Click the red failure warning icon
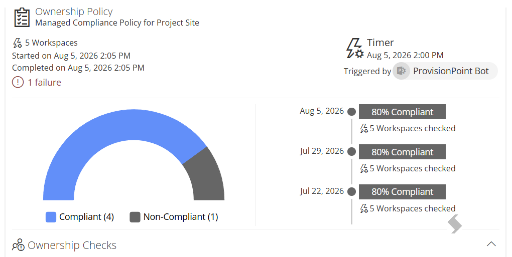The image size is (512, 257). click(18, 82)
